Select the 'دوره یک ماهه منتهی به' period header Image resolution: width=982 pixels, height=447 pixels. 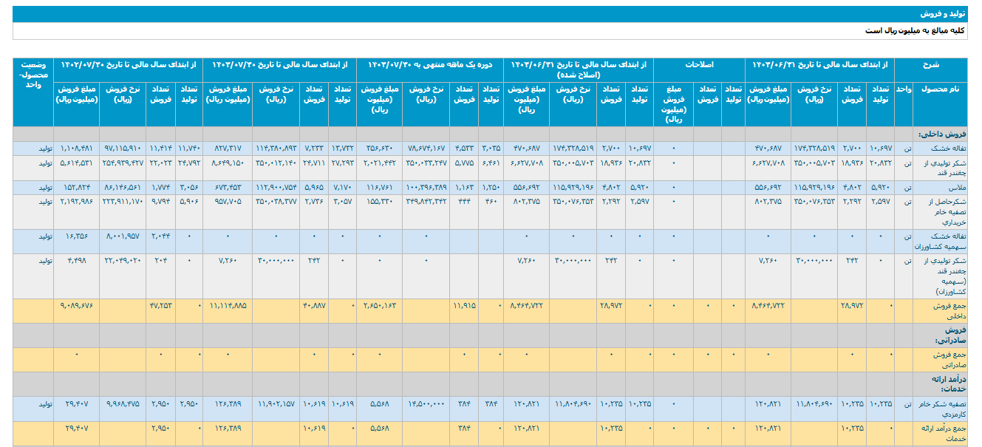pos(429,65)
